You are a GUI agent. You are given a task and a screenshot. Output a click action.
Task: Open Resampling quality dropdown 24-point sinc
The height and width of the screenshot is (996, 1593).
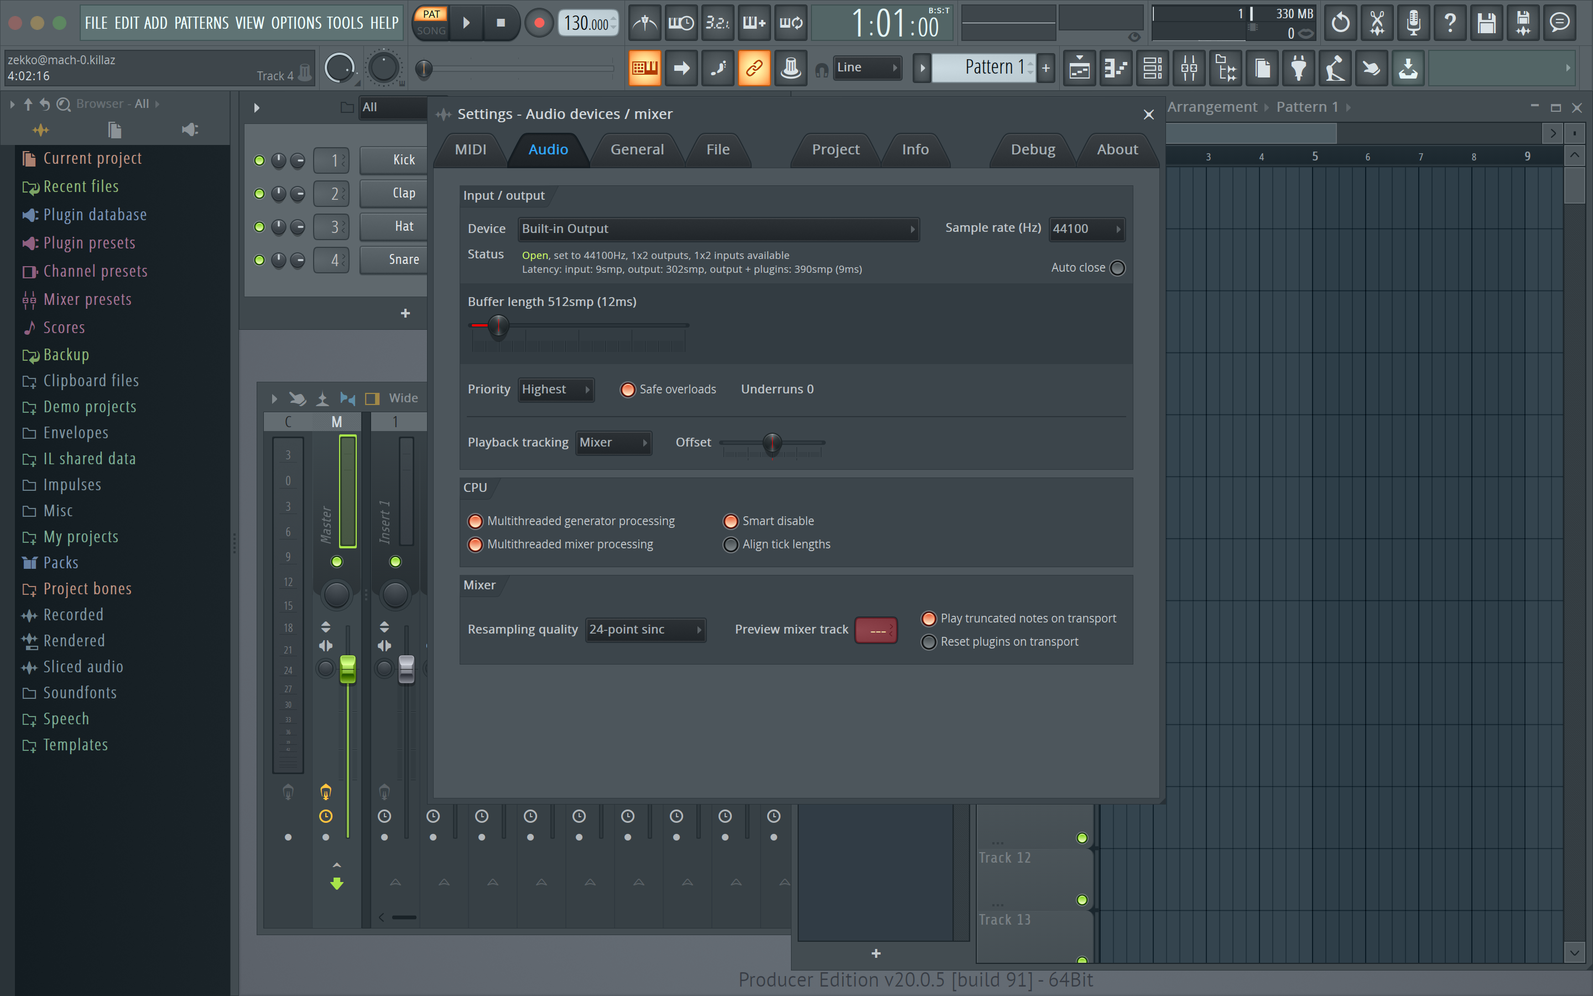(645, 630)
